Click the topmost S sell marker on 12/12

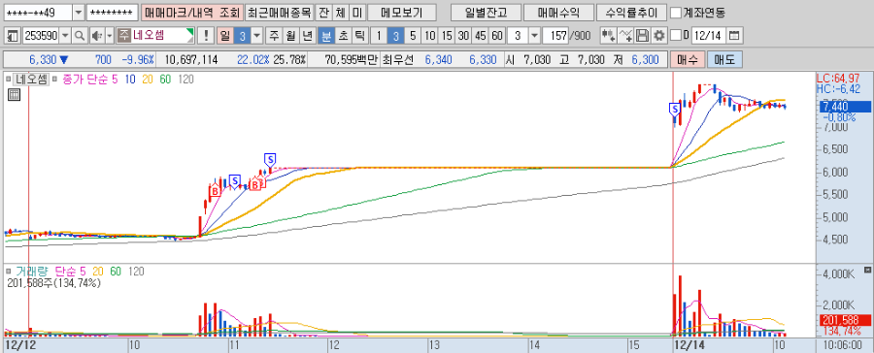pyautogui.click(x=271, y=159)
